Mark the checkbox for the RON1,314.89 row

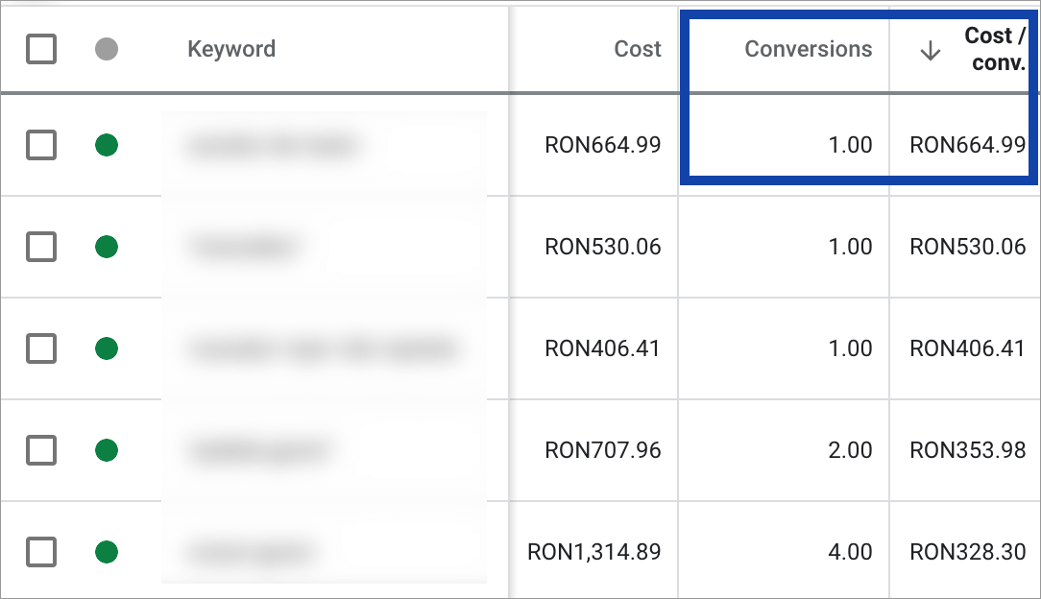tap(41, 552)
